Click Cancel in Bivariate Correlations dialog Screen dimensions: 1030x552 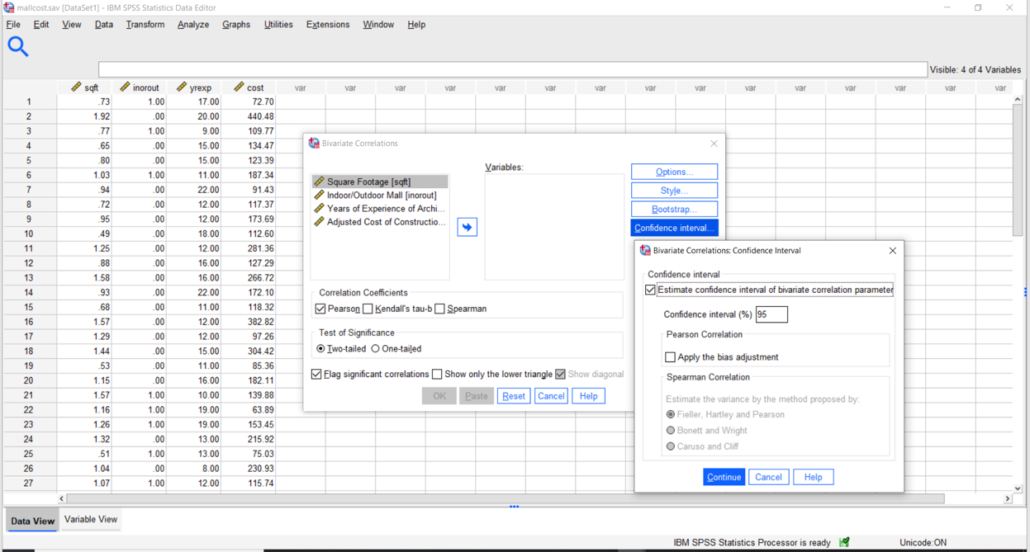pyautogui.click(x=551, y=396)
